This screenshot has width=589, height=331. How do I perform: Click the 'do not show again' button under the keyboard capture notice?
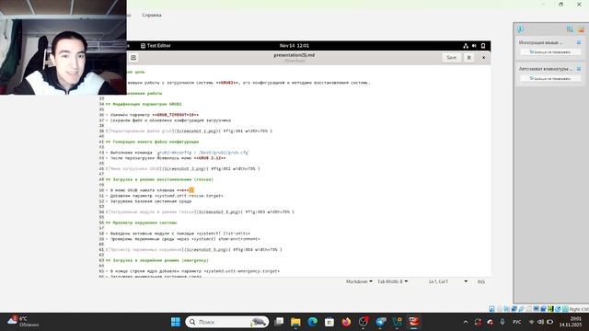click(x=550, y=79)
